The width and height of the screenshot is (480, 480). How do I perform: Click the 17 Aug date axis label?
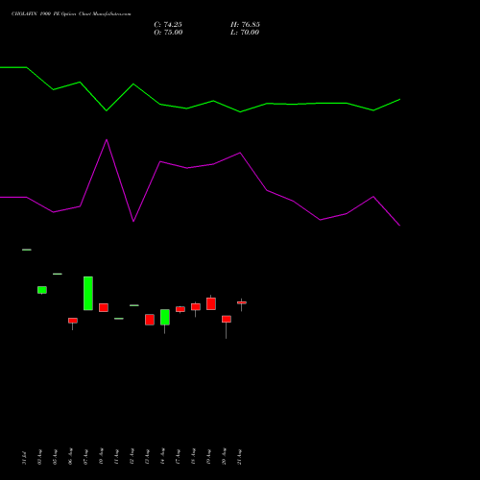click(178, 457)
